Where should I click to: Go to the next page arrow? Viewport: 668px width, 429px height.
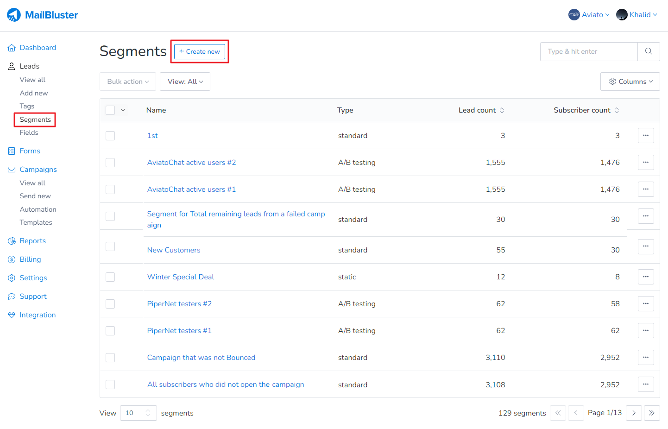pyautogui.click(x=633, y=413)
